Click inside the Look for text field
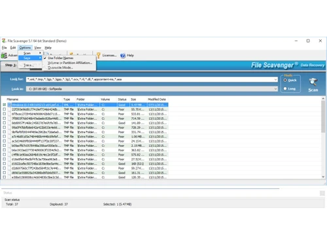Screen dimensions: 327x245 pyautogui.click(x=150, y=80)
